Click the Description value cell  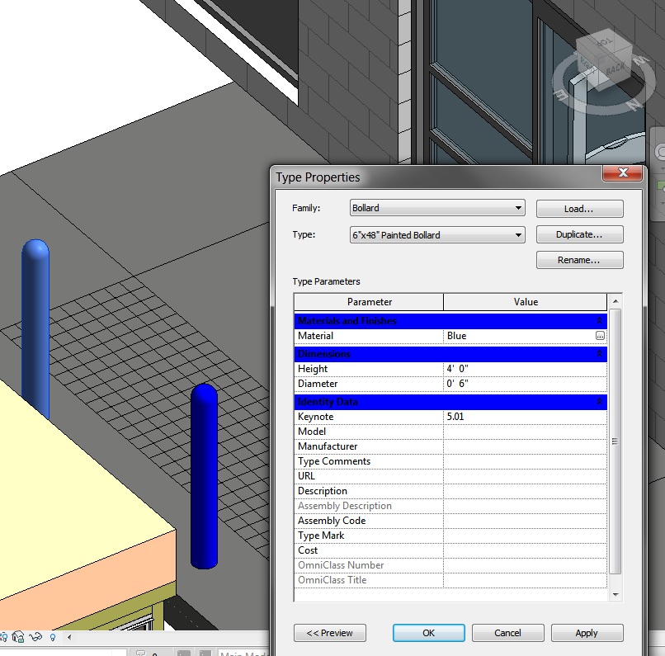tap(525, 491)
